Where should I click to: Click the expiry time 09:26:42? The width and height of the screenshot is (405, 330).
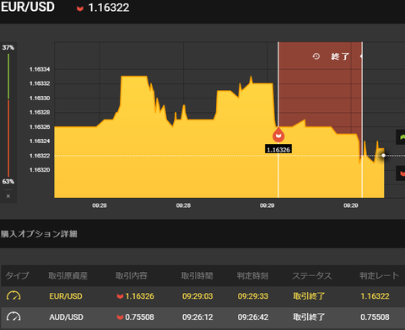(253, 317)
